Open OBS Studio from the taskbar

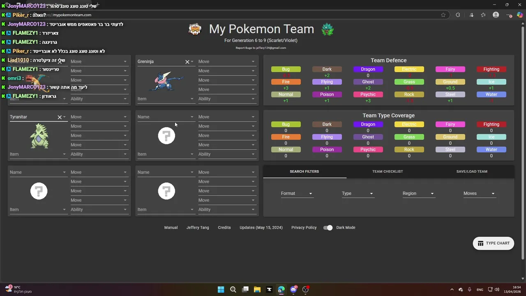305,289
